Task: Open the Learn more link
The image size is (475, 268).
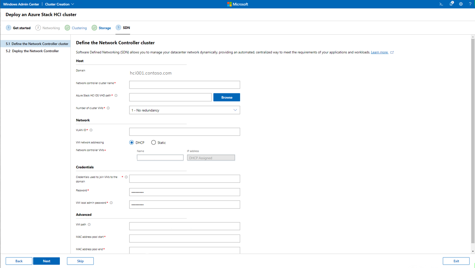Action: tap(379, 52)
